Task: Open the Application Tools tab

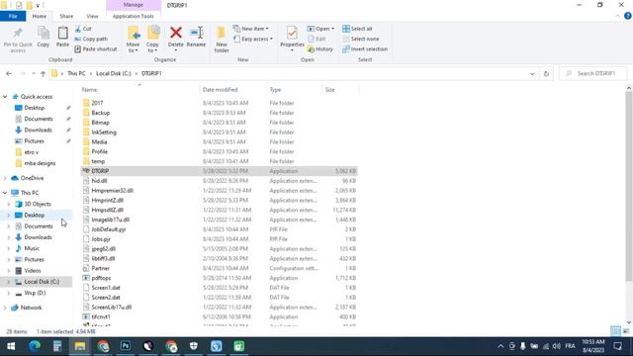Action: pyautogui.click(x=134, y=16)
